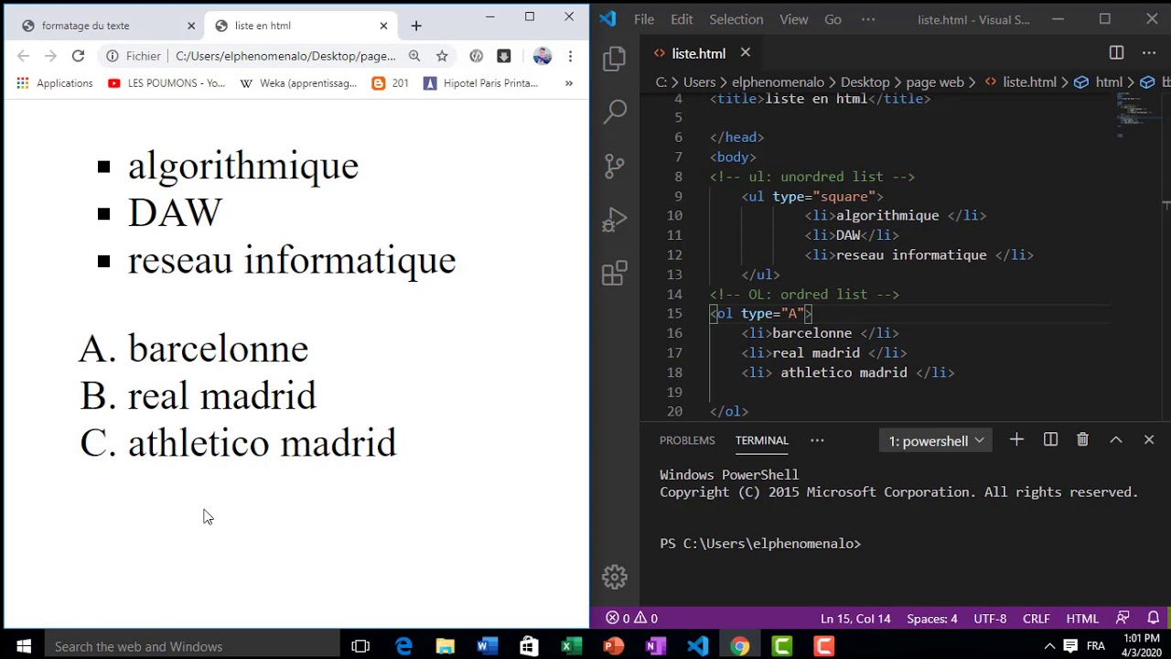Split the terminal panel
Image resolution: width=1171 pixels, height=659 pixels.
tap(1050, 440)
